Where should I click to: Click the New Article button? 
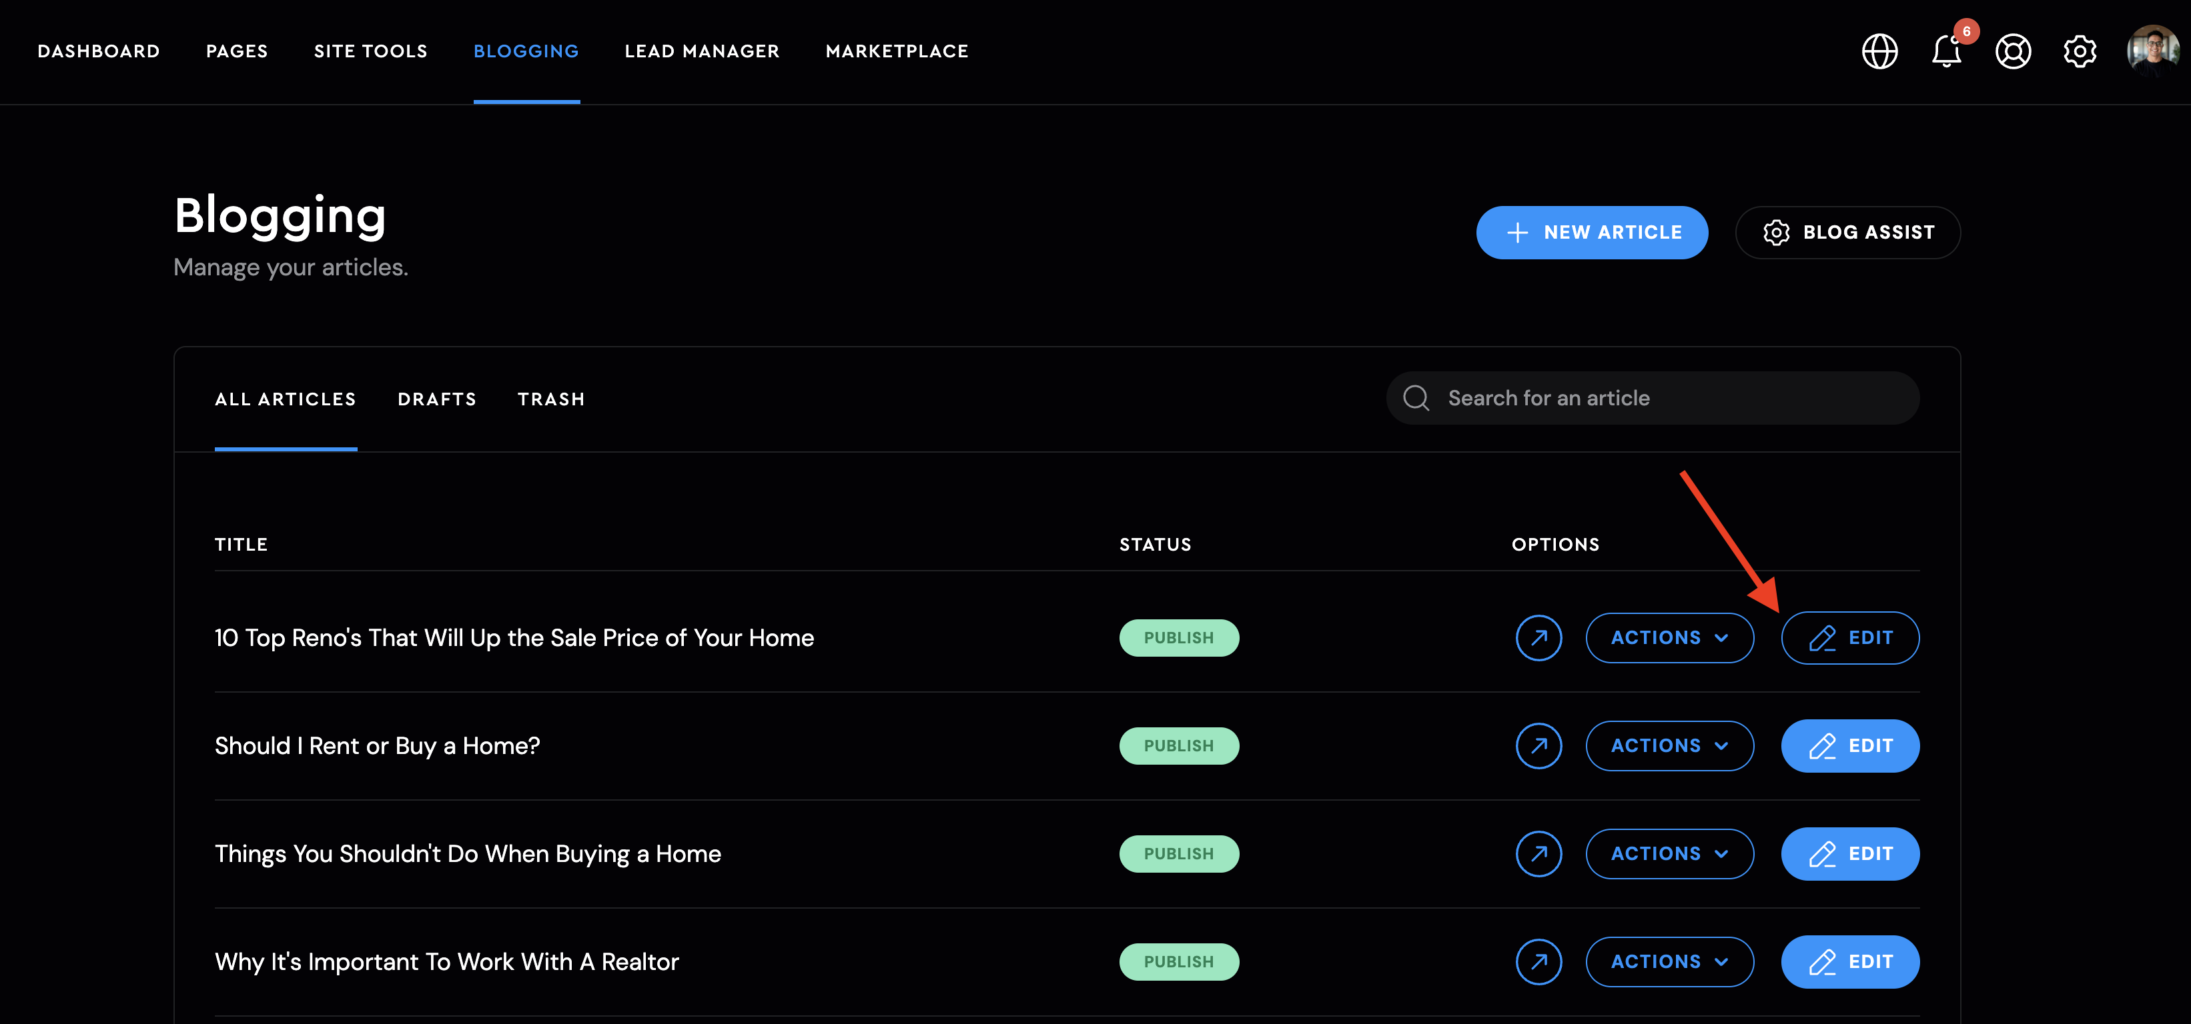click(x=1593, y=232)
